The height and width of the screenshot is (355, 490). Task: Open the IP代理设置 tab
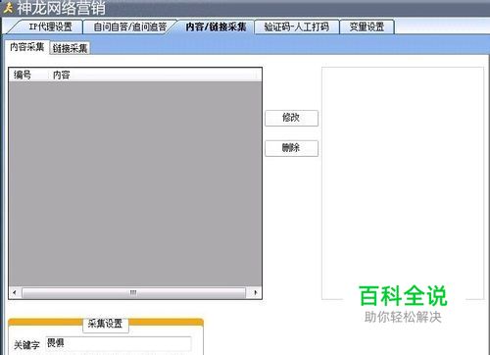49,26
